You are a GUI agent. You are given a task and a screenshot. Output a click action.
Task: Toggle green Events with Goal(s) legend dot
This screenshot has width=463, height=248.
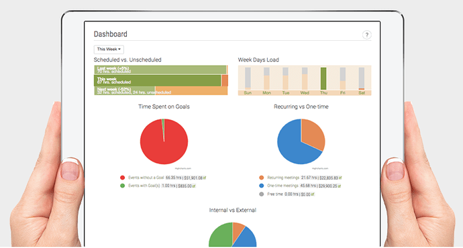pos(122,186)
